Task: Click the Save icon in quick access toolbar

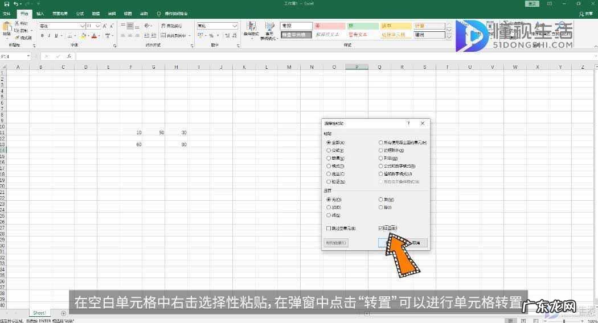Action: point(6,4)
